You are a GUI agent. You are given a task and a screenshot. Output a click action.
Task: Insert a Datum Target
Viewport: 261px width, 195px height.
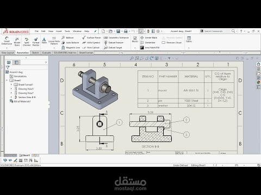point(113,48)
